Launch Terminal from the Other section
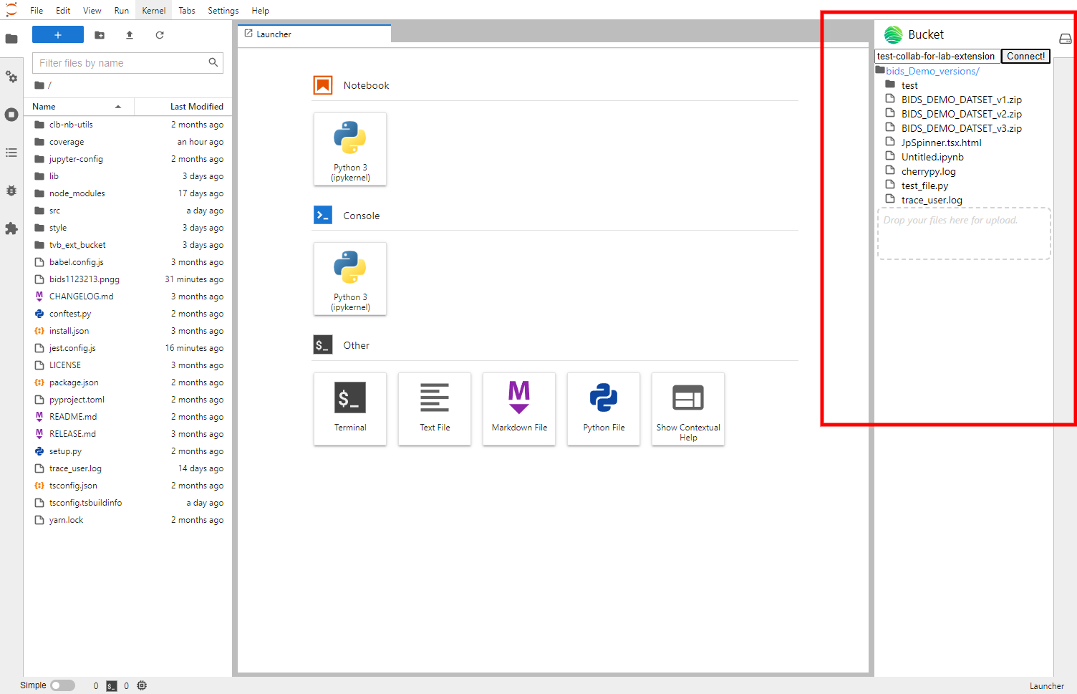The height and width of the screenshot is (694, 1077). pos(350,408)
